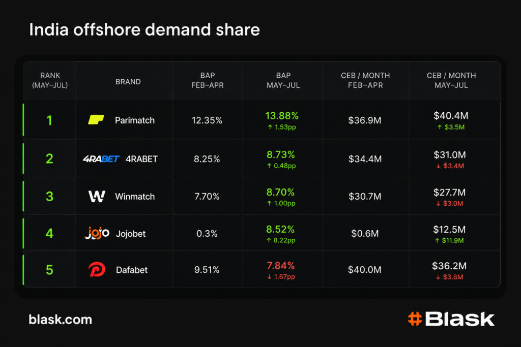The height and width of the screenshot is (347, 521).
Task: Click the 13.88% Parimatch share value
Action: [282, 116]
